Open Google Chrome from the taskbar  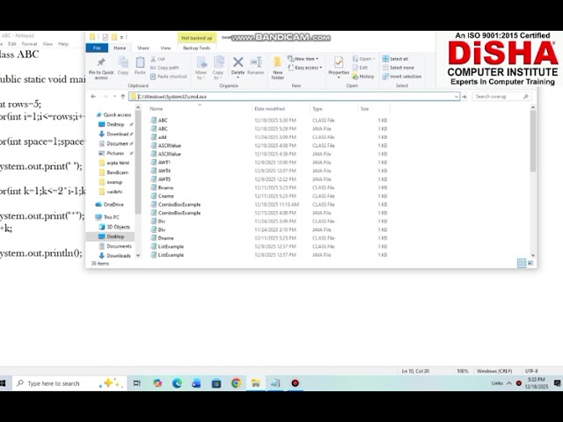coord(236,383)
